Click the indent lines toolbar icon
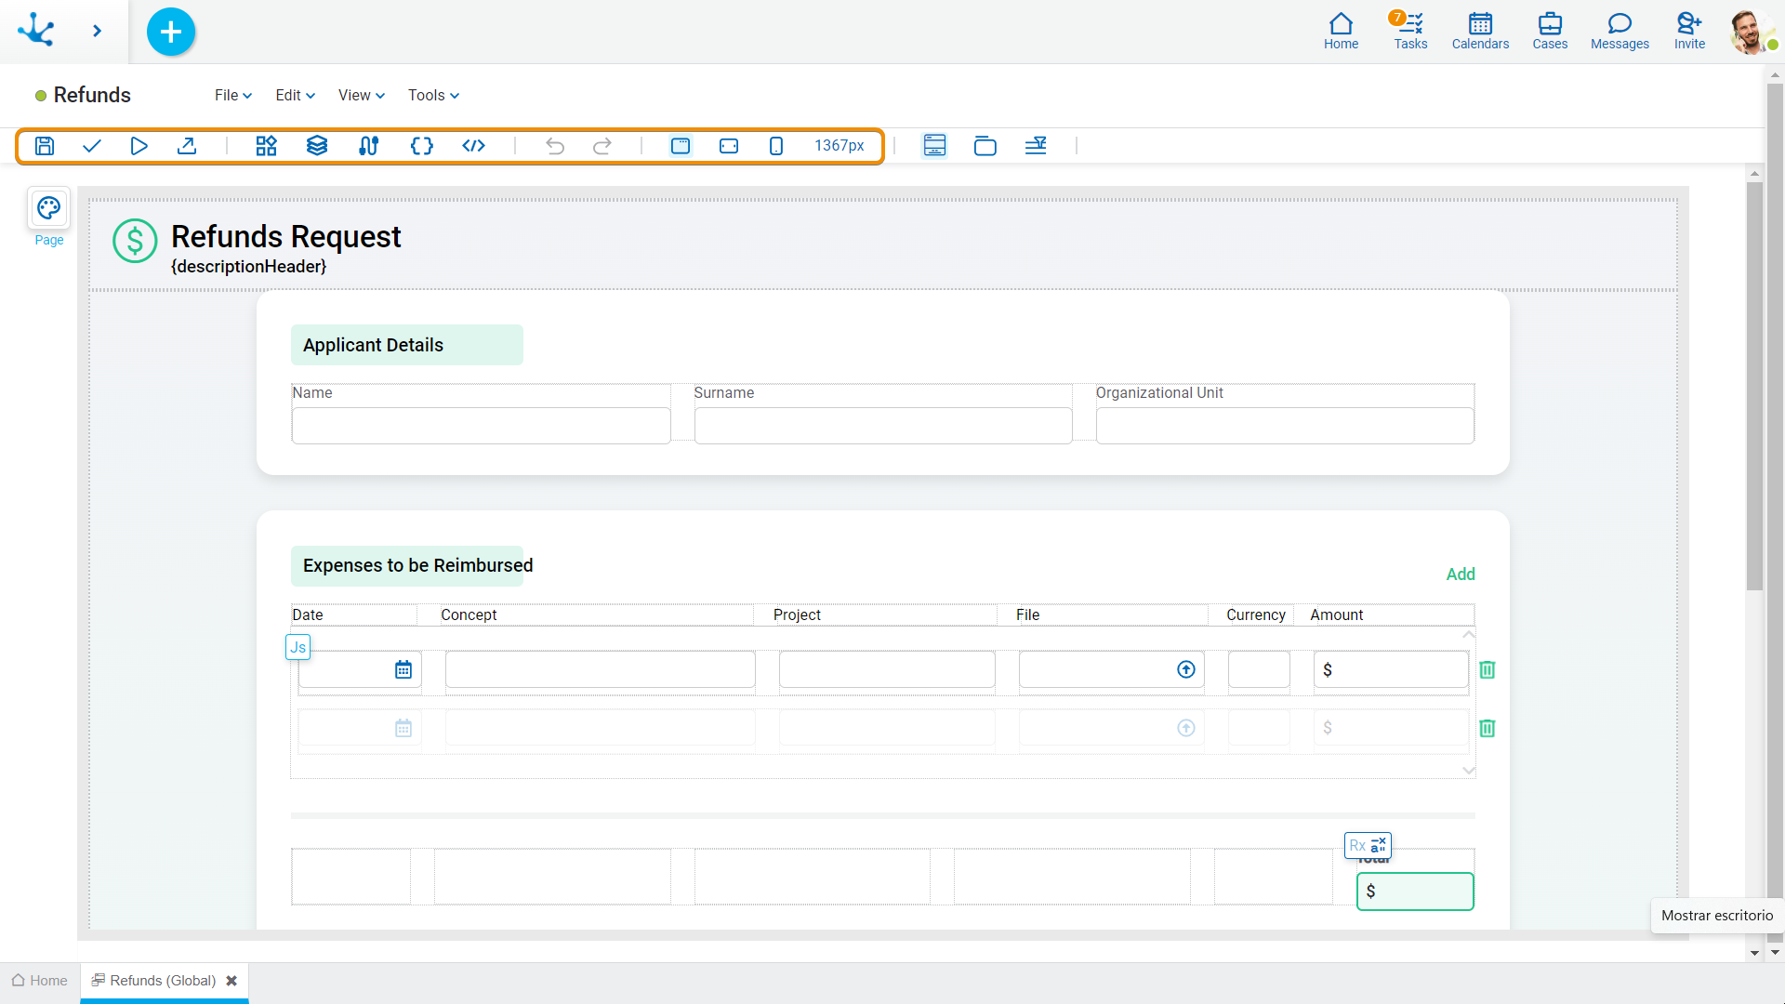1785x1004 pixels. (1036, 146)
